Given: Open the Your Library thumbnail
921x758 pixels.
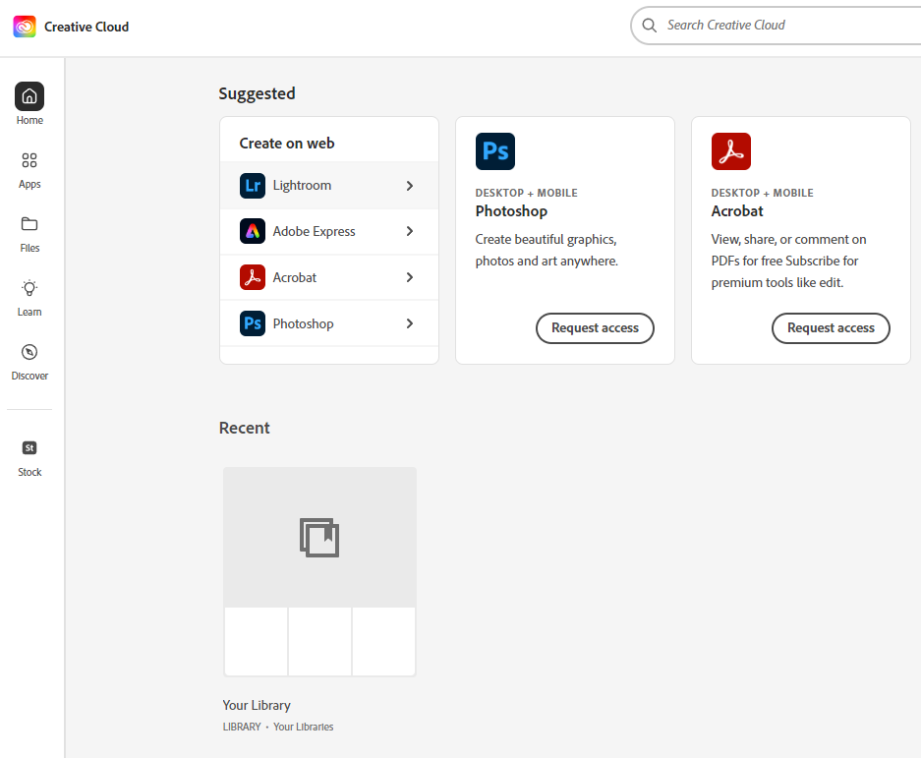Looking at the screenshot, I should point(319,571).
